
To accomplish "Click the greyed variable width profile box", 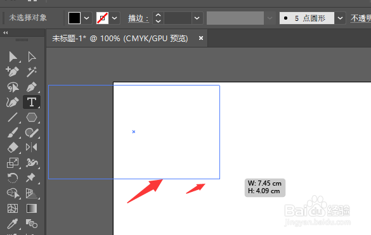I will tap(235, 18).
